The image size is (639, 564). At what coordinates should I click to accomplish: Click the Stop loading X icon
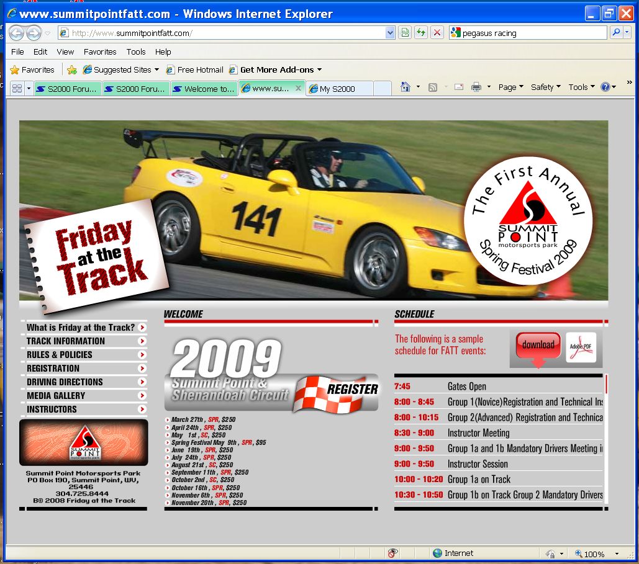click(x=437, y=34)
